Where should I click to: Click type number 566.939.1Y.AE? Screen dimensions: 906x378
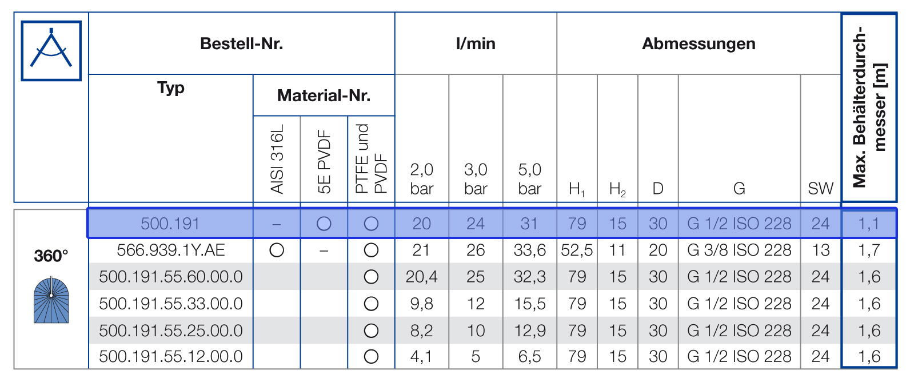pyautogui.click(x=171, y=250)
